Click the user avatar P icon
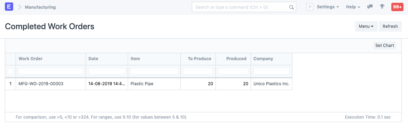The image size is (408, 129). 309,7
